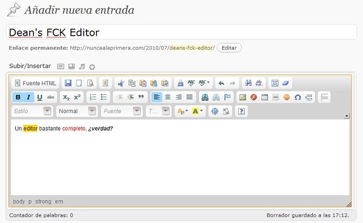
Task: Toggle Fuente HTML source view
Action: [x=35, y=83]
